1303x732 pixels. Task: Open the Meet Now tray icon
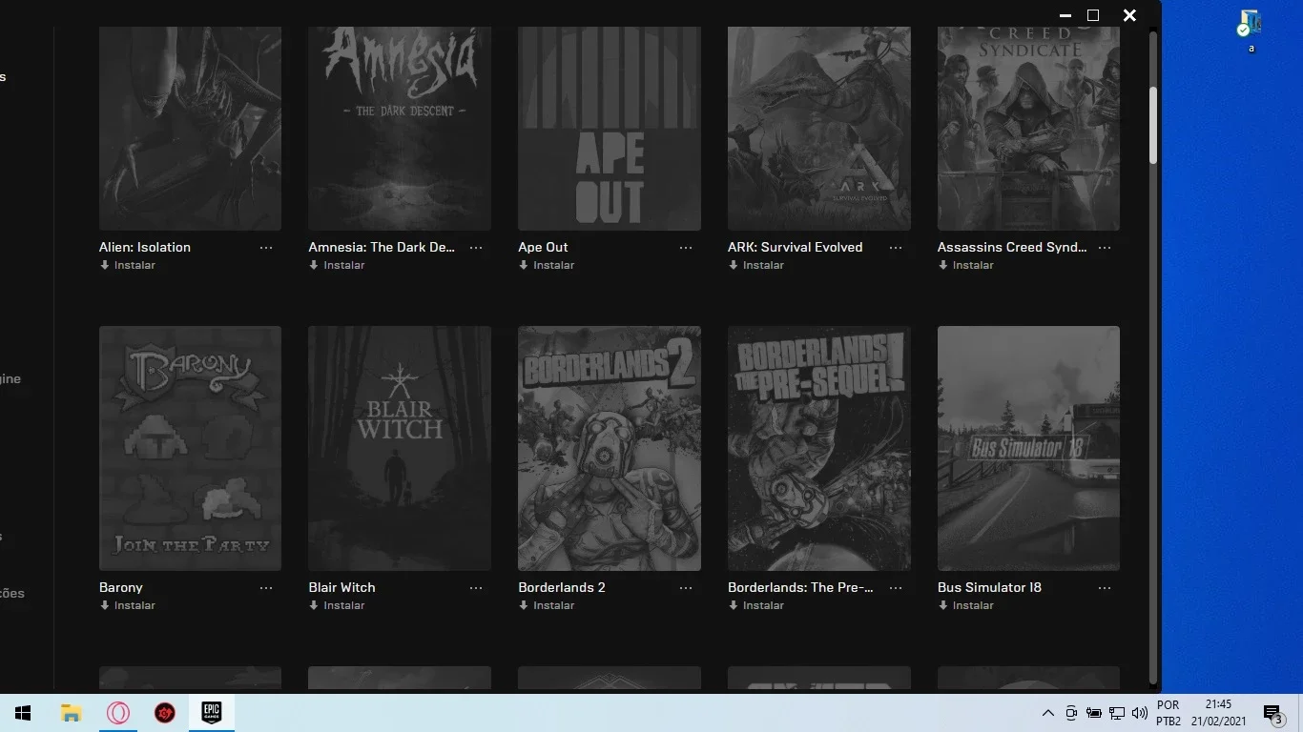tap(1071, 713)
